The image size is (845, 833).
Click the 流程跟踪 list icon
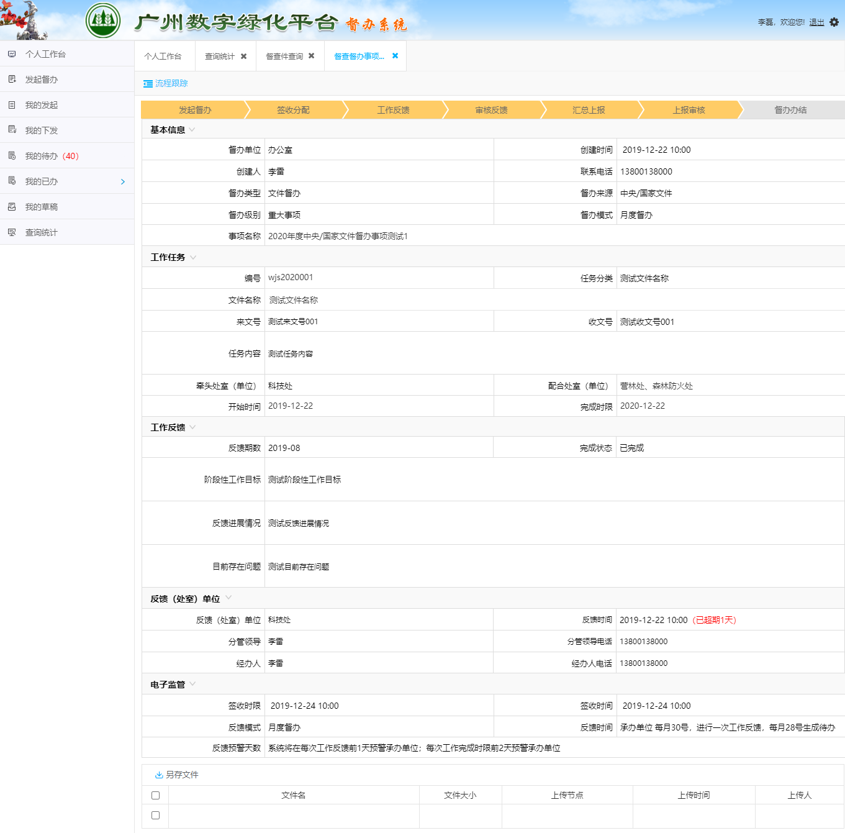(x=148, y=84)
